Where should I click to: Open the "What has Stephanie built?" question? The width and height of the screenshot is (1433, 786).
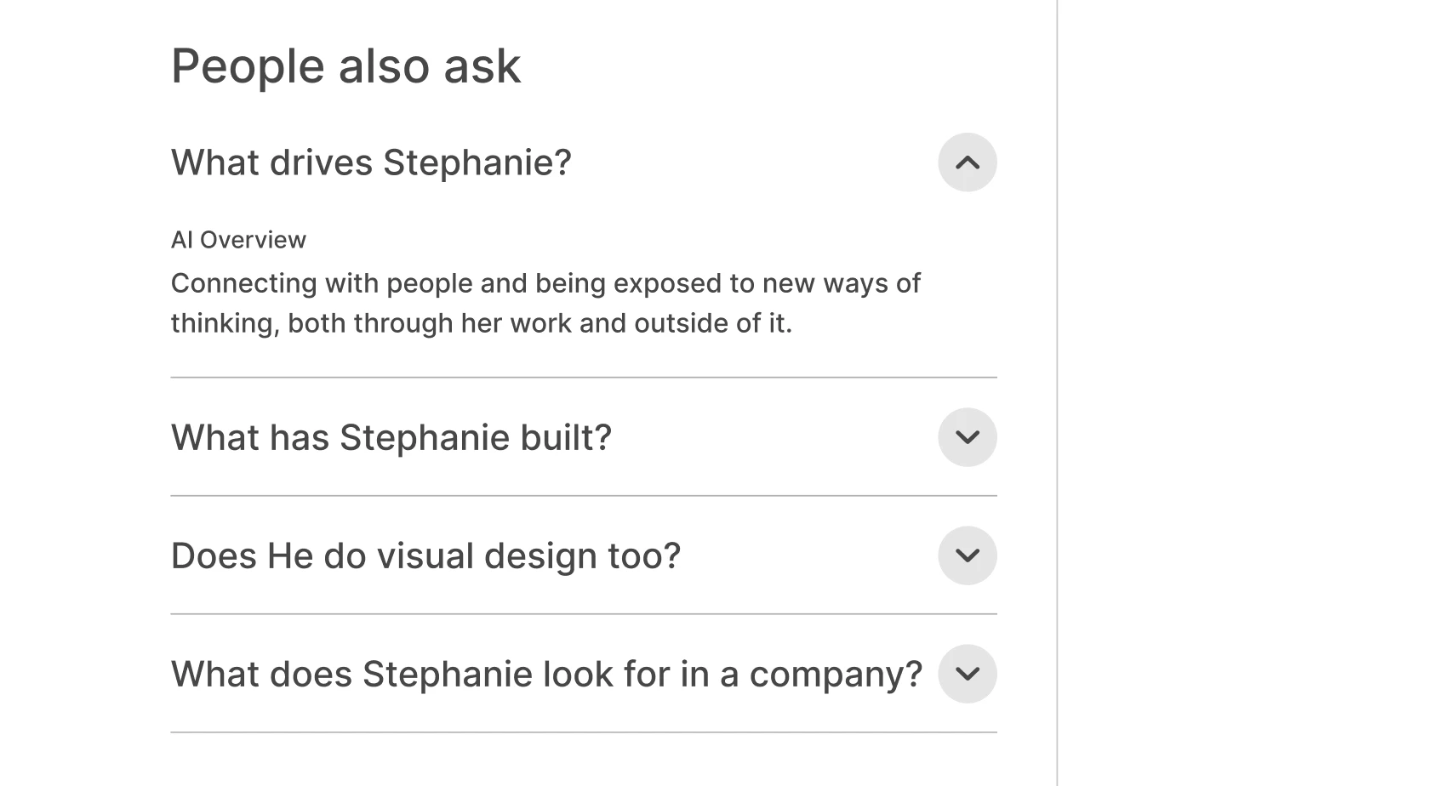pos(391,438)
